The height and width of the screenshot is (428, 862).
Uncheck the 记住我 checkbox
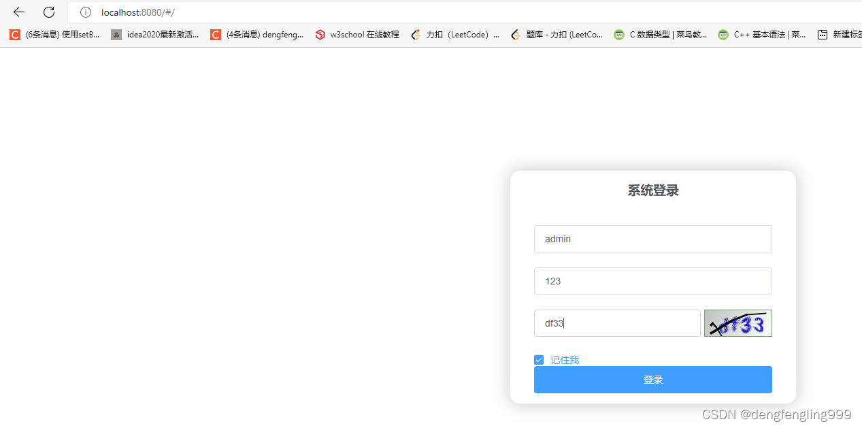(539, 360)
